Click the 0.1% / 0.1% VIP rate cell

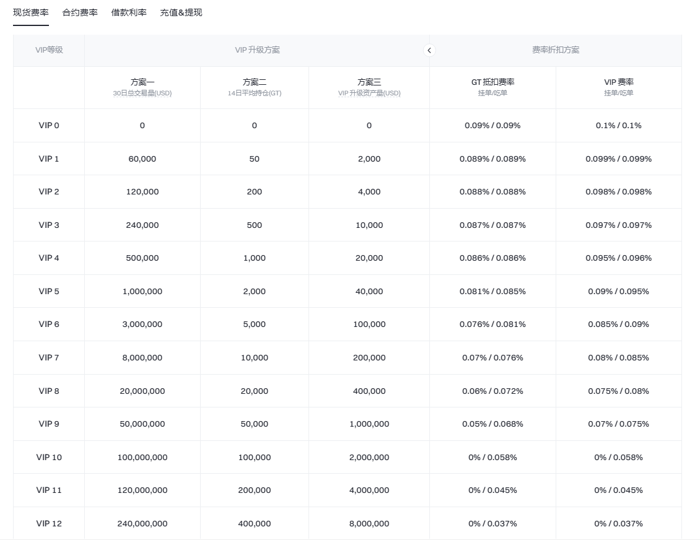[x=619, y=126]
